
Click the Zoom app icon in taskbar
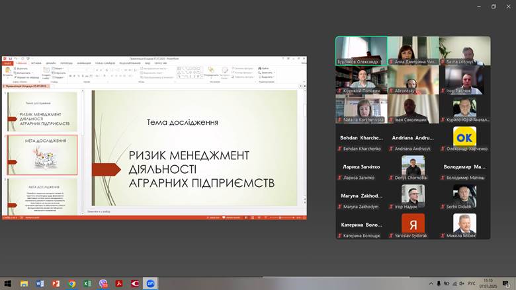(151, 283)
